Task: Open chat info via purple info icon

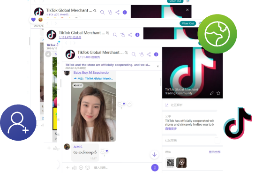Action: click(156, 54)
